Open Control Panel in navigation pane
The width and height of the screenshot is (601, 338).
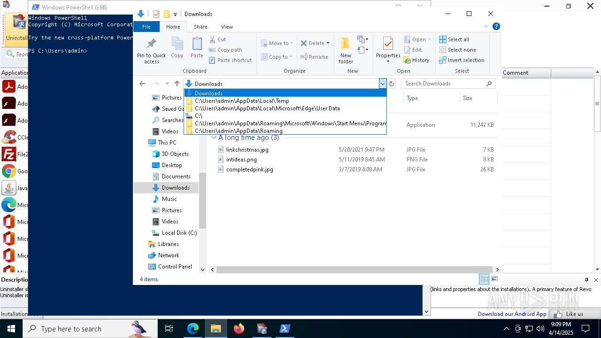click(x=175, y=267)
